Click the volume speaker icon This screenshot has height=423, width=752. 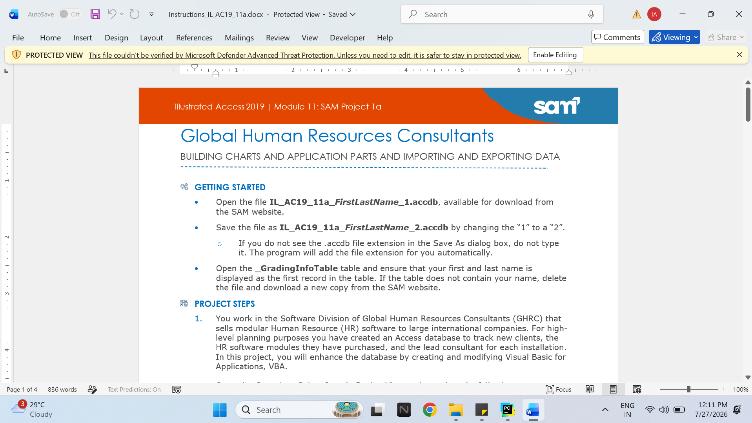click(664, 410)
